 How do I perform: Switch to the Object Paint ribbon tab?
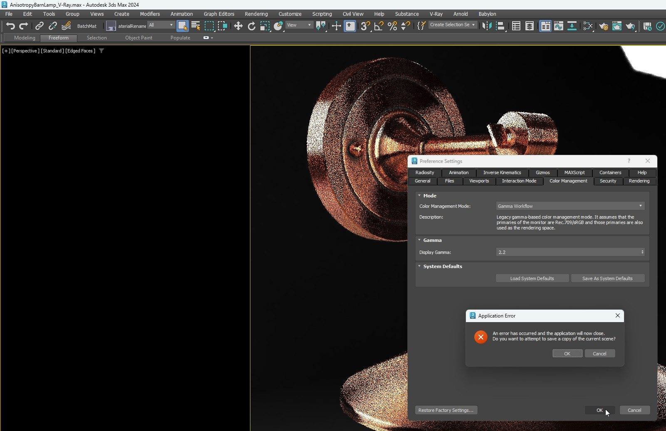coord(139,37)
